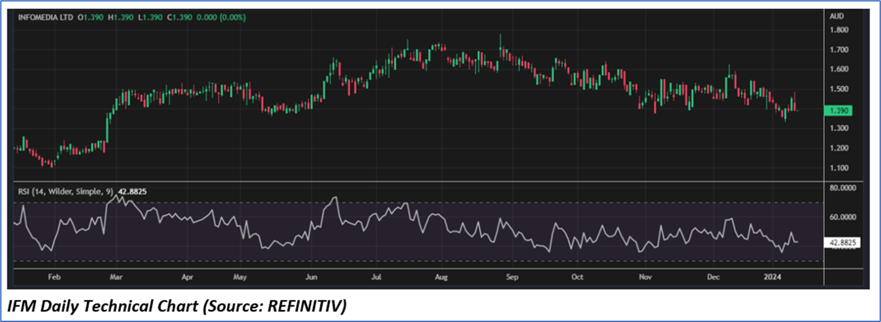Viewport: 881px width, 322px height.
Task: Select the Mar marker on the time axis
Action: click(x=115, y=275)
